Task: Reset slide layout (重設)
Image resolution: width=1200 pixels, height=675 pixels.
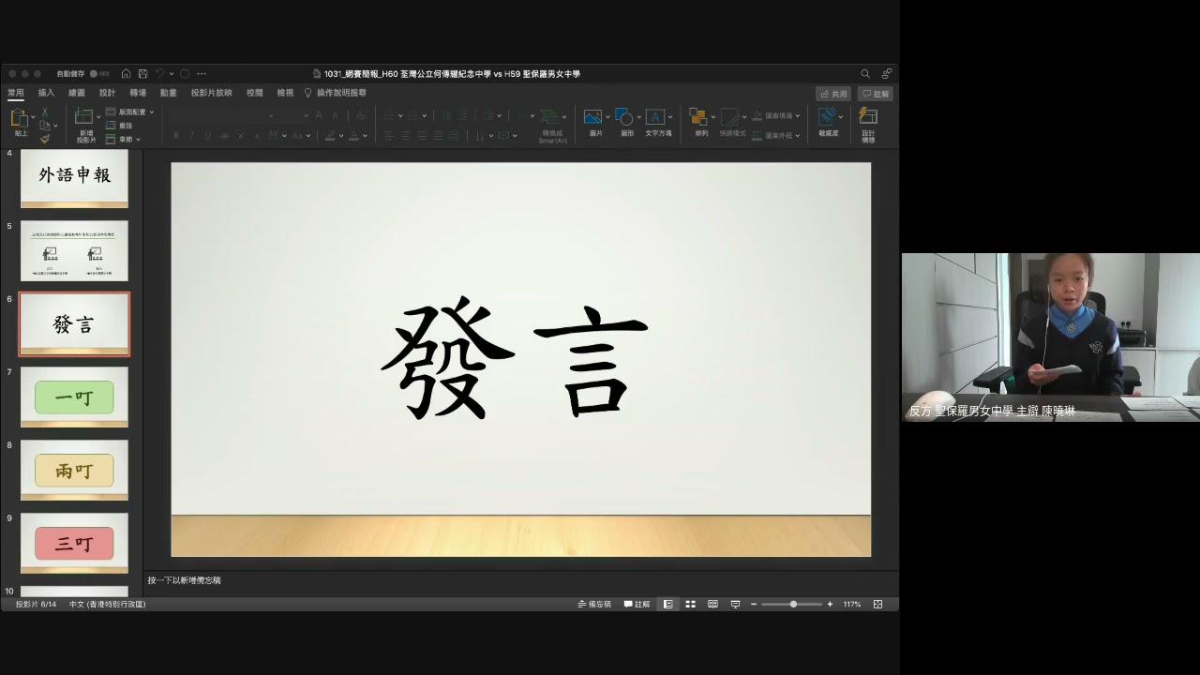Action: [119, 125]
